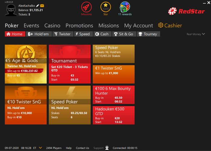The height and width of the screenshot is (151, 211).
Task: Switch to the Casino menu
Action: [x=52, y=26]
